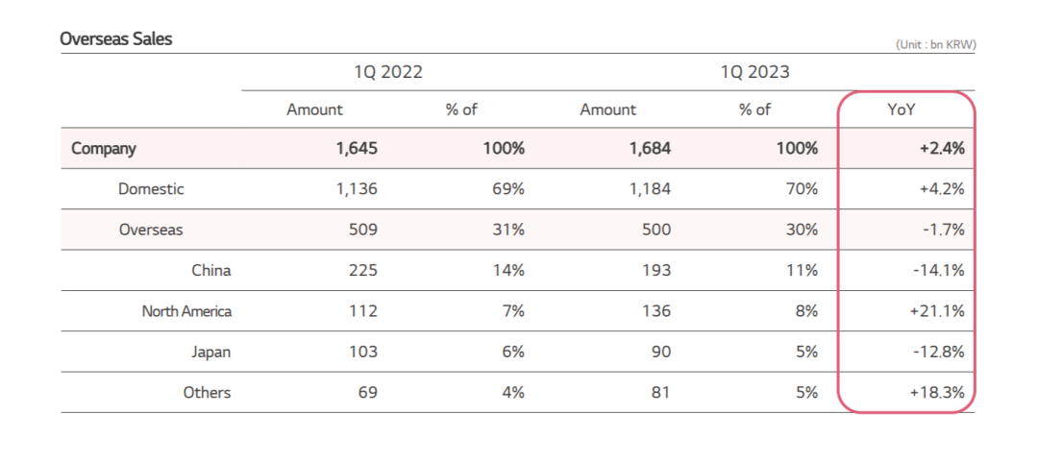Select the 1,645 Company amount cell
Viewport: 1038px width, 463px height.
(357, 149)
